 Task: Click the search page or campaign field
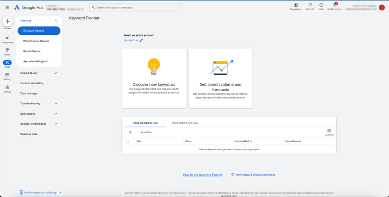[x=134, y=8]
